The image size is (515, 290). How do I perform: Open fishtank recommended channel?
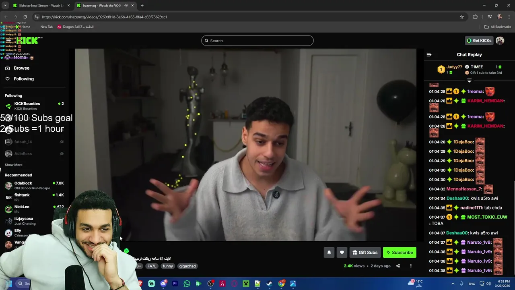coord(34,197)
